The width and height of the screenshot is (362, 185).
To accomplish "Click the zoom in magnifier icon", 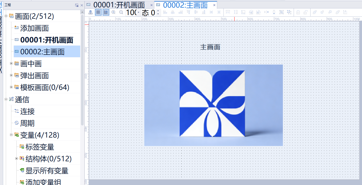I will coord(113,12).
